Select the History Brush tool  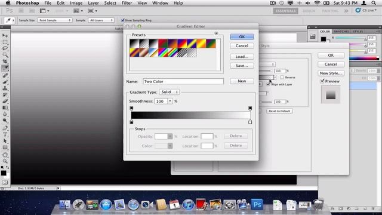(5, 94)
